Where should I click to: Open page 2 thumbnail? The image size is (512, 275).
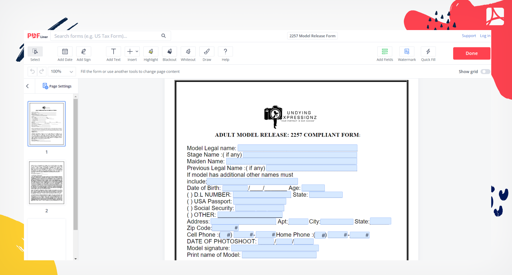point(47,183)
